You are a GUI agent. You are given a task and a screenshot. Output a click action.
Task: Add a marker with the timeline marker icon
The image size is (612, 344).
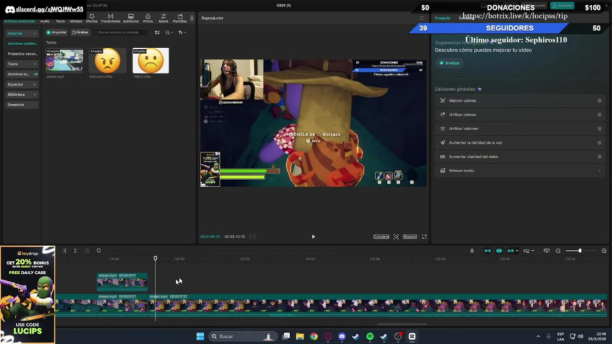pos(98,251)
